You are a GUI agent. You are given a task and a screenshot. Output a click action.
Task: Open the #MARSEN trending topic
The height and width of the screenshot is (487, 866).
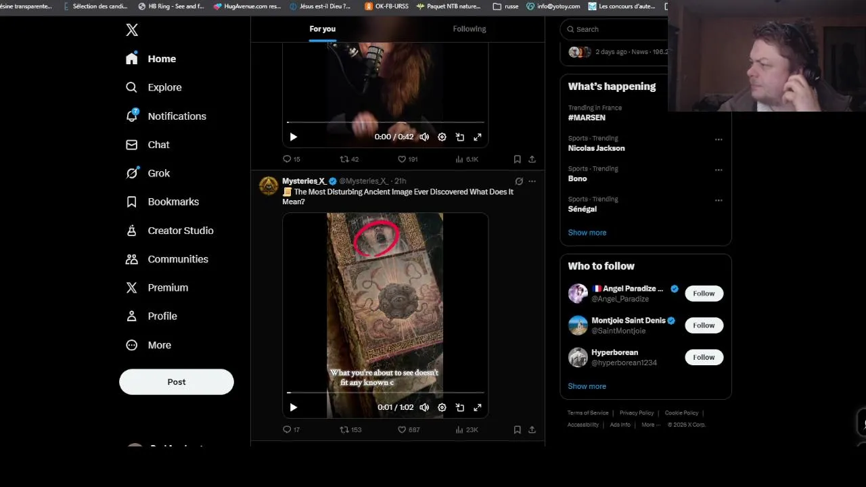(x=587, y=118)
